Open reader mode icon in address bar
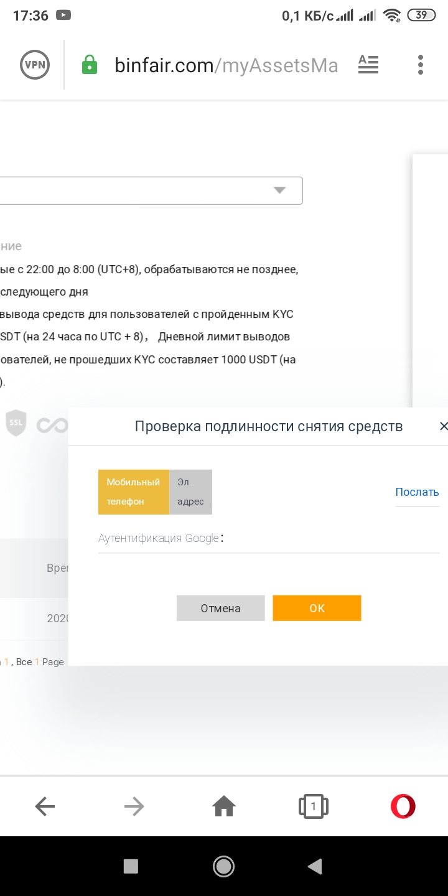448x896 pixels. click(x=368, y=64)
